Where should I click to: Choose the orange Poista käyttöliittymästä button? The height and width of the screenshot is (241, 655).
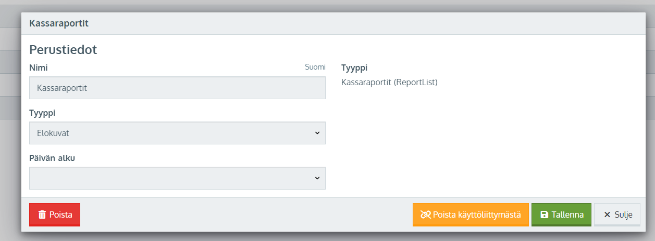[471, 215]
